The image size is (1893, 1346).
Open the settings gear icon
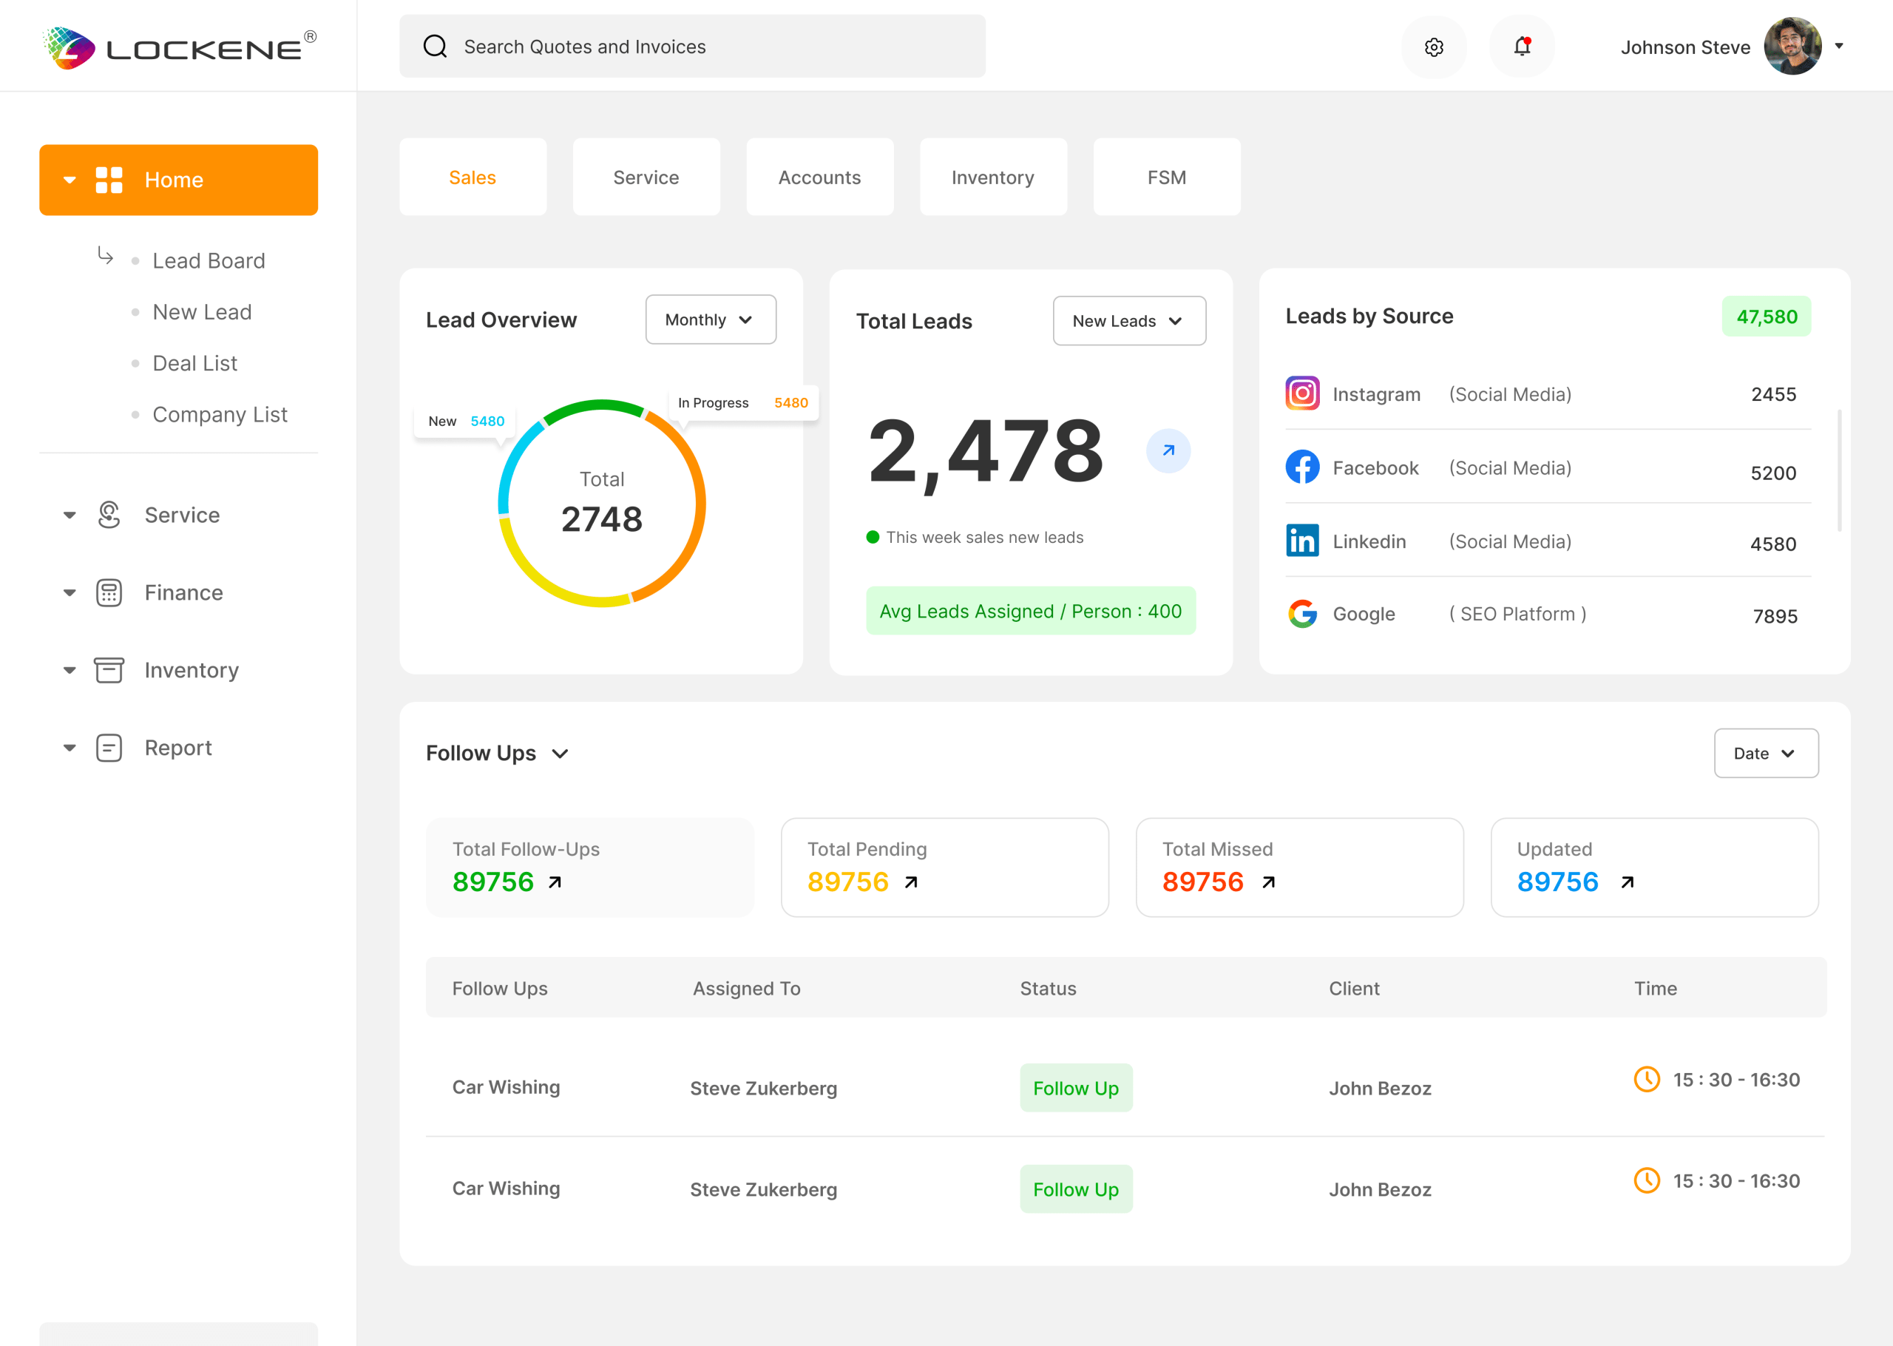1433,47
